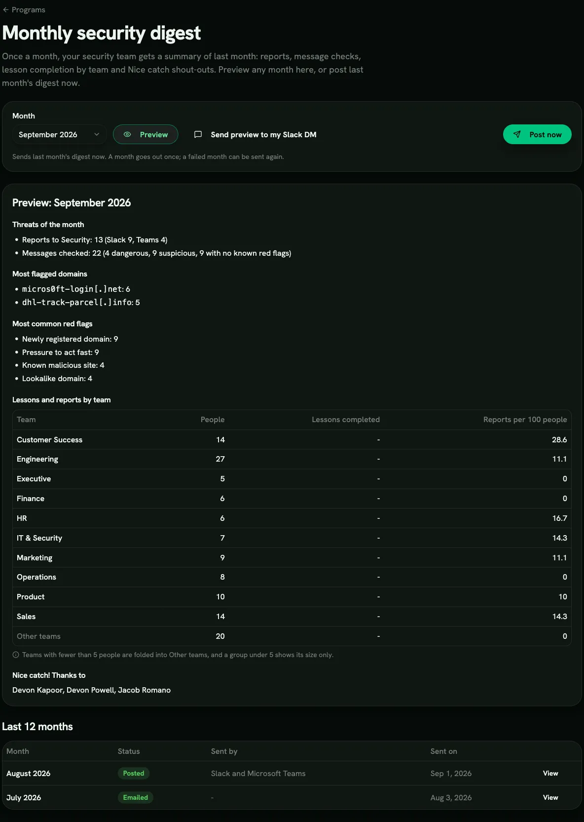
Task: Click the July 2026 month cell
Action: (x=24, y=798)
